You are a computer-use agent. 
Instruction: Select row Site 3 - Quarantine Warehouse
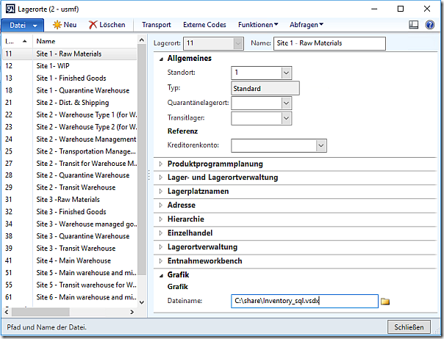[x=70, y=236]
